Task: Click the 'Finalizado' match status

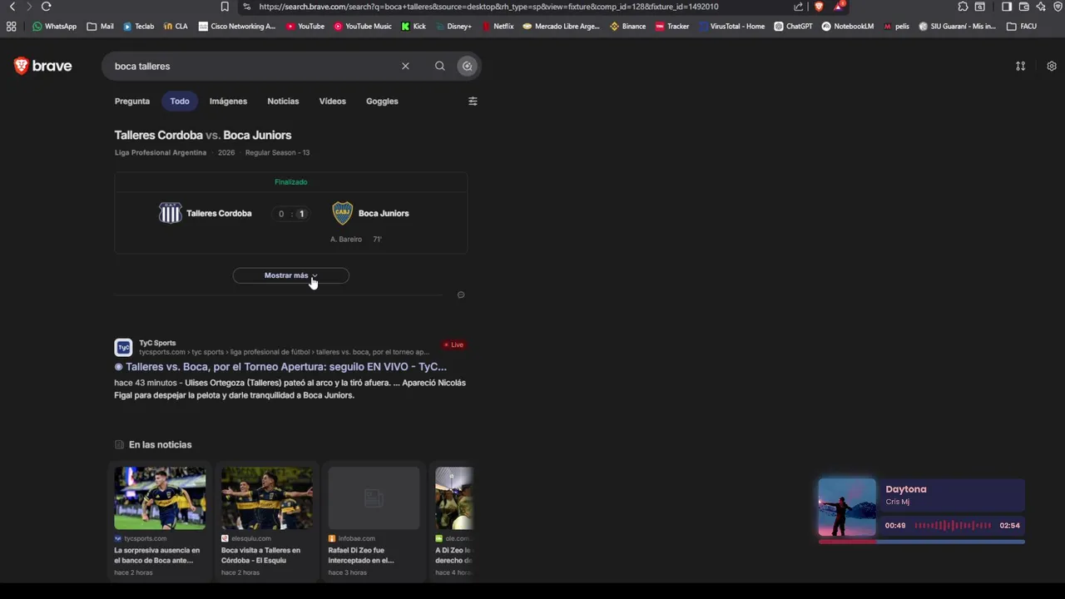Action: coord(291,182)
